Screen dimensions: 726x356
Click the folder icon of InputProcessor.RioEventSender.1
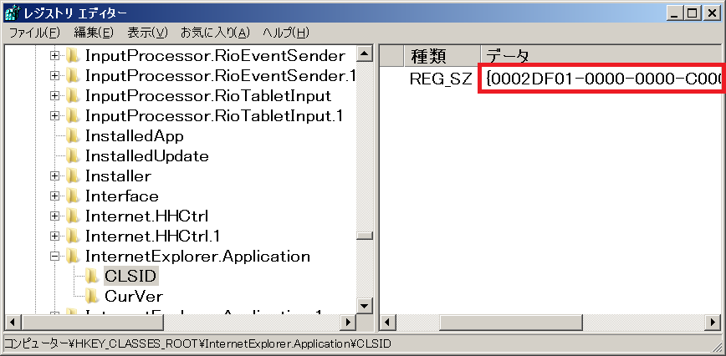pos(72,76)
